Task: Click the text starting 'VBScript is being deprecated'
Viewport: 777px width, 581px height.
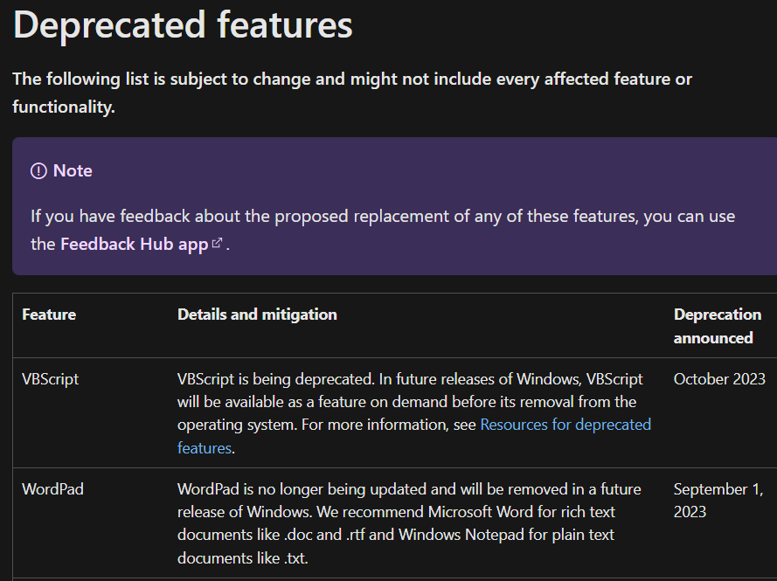Action: (414, 413)
